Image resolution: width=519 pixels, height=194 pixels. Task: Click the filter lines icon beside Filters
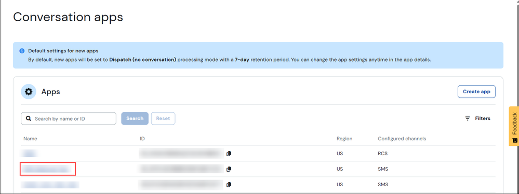pos(468,118)
